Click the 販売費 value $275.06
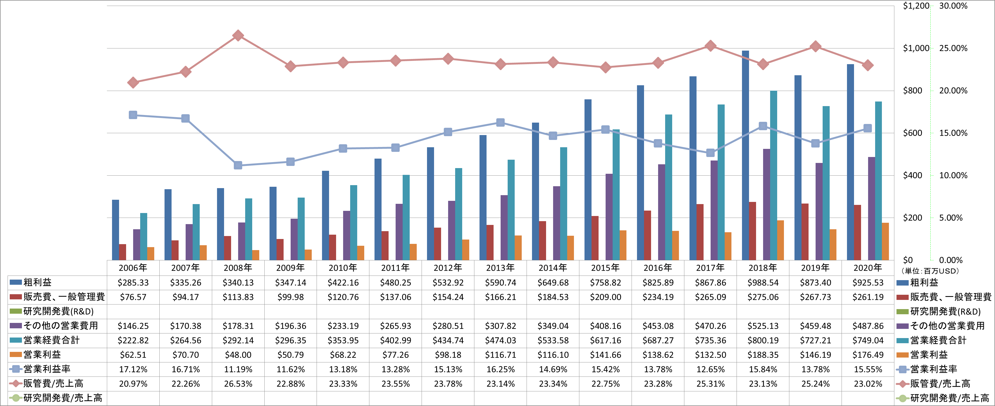The height and width of the screenshot is (406, 995). coord(763,297)
